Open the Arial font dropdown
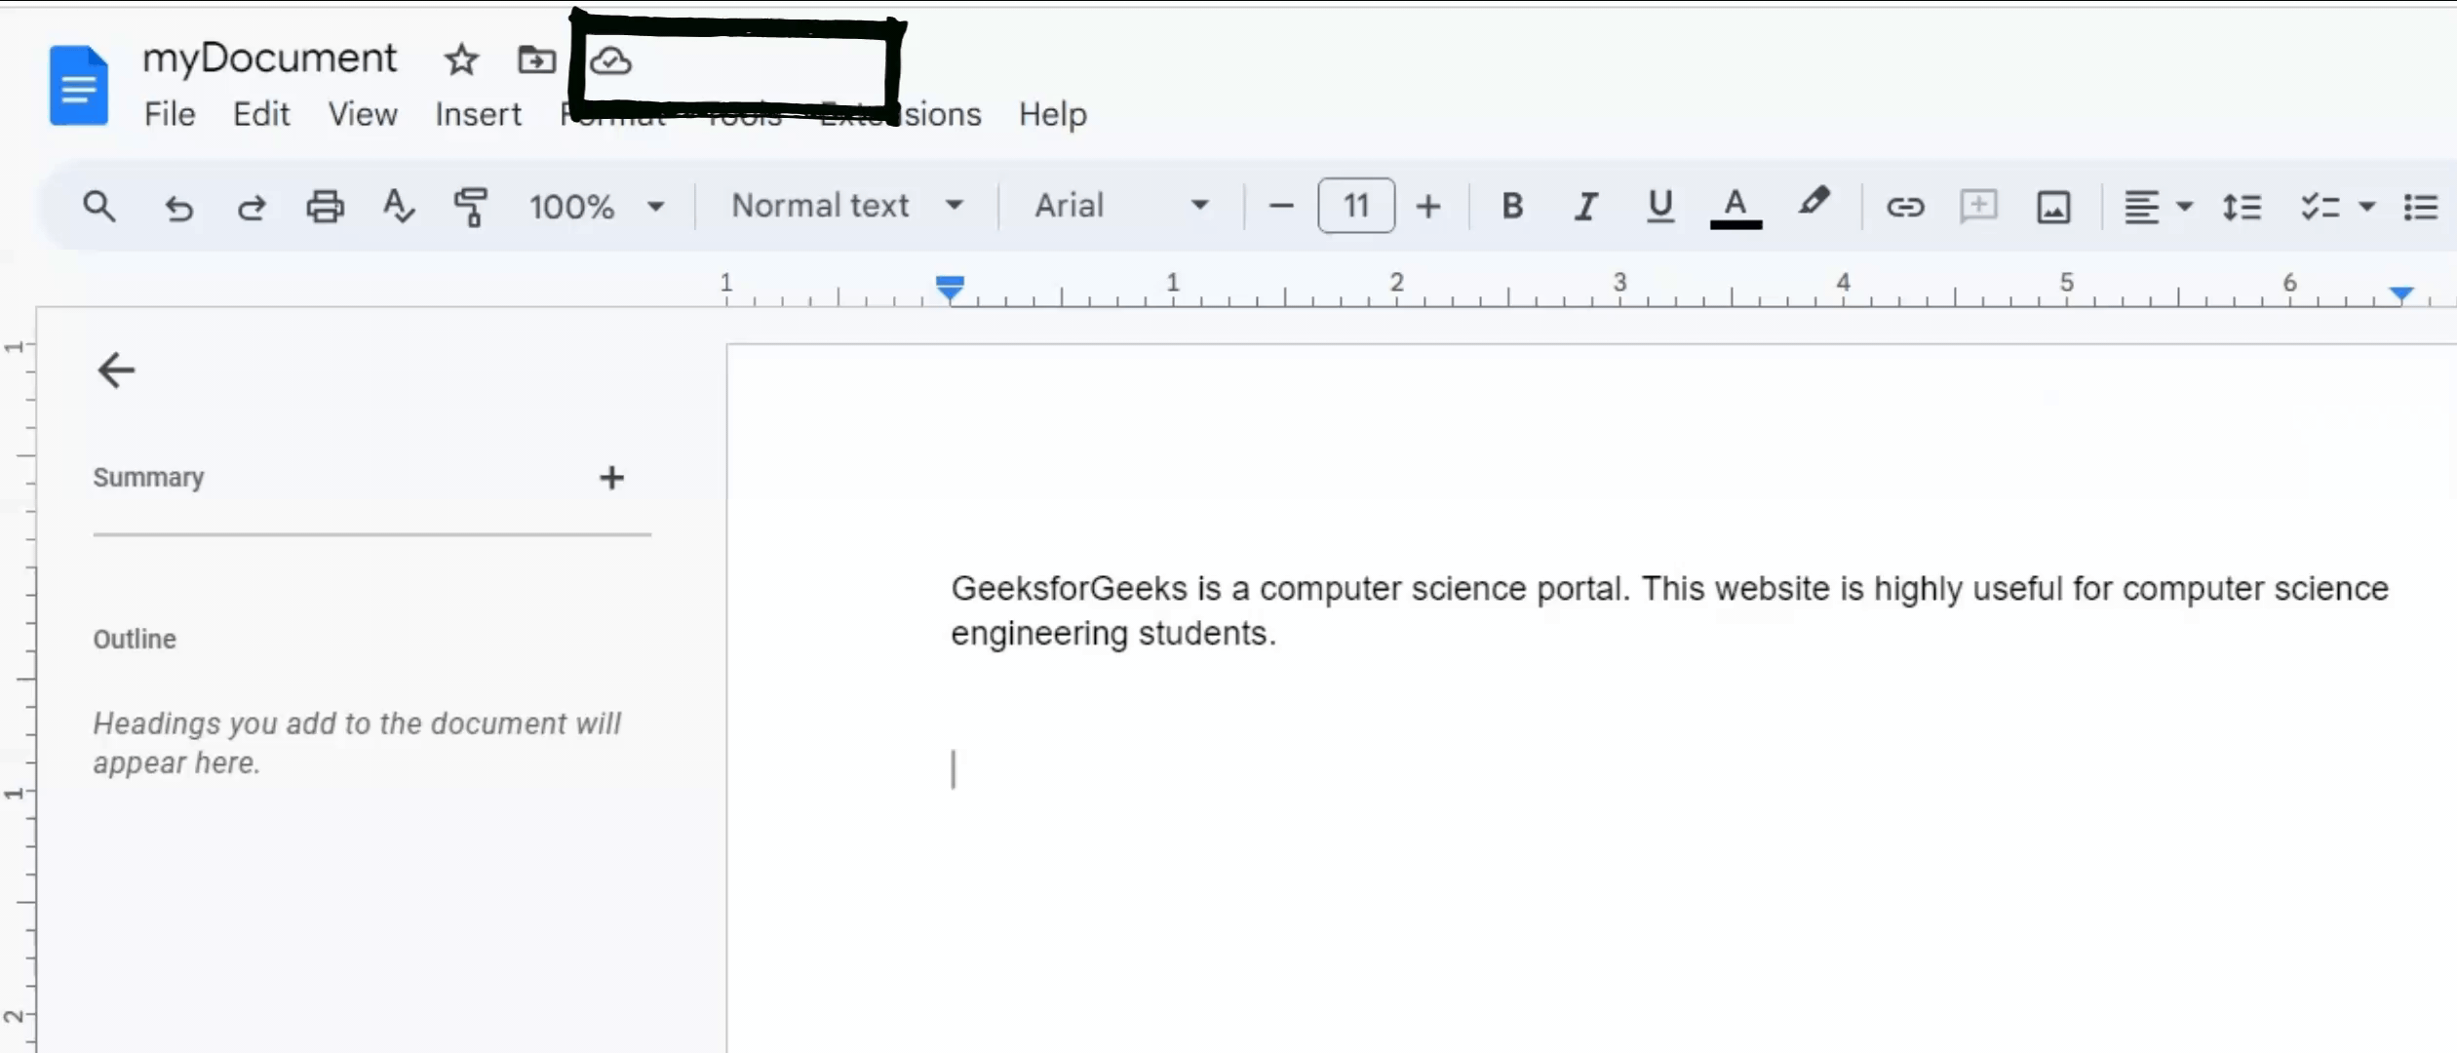 click(x=1121, y=207)
